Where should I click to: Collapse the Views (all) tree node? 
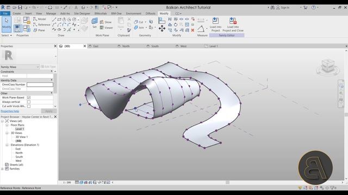click(2, 121)
